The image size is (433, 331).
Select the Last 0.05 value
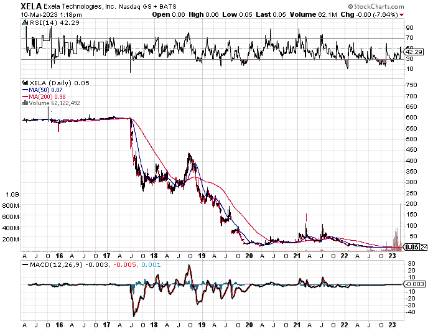point(271,15)
